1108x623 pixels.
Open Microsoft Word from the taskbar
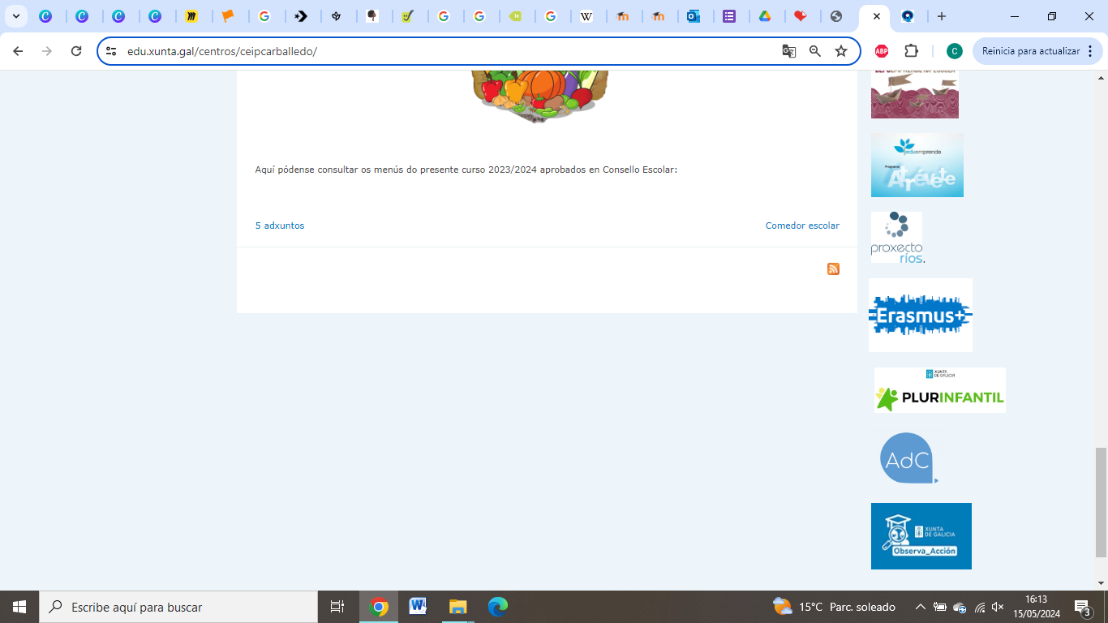coord(418,606)
